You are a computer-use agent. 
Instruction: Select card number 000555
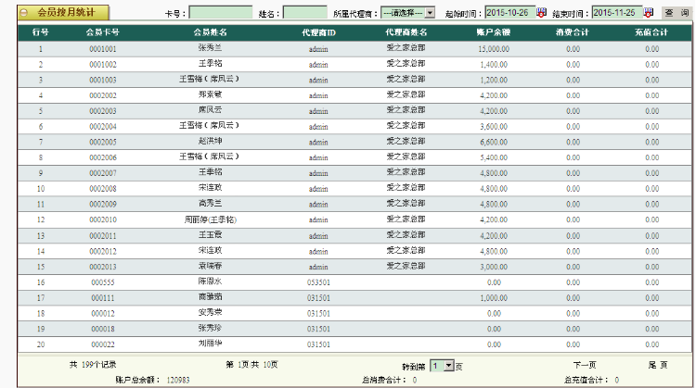point(102,282)
